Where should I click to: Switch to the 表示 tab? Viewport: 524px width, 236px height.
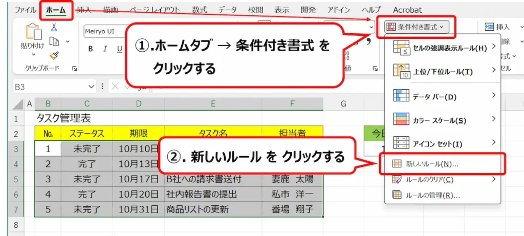(282, 10)
